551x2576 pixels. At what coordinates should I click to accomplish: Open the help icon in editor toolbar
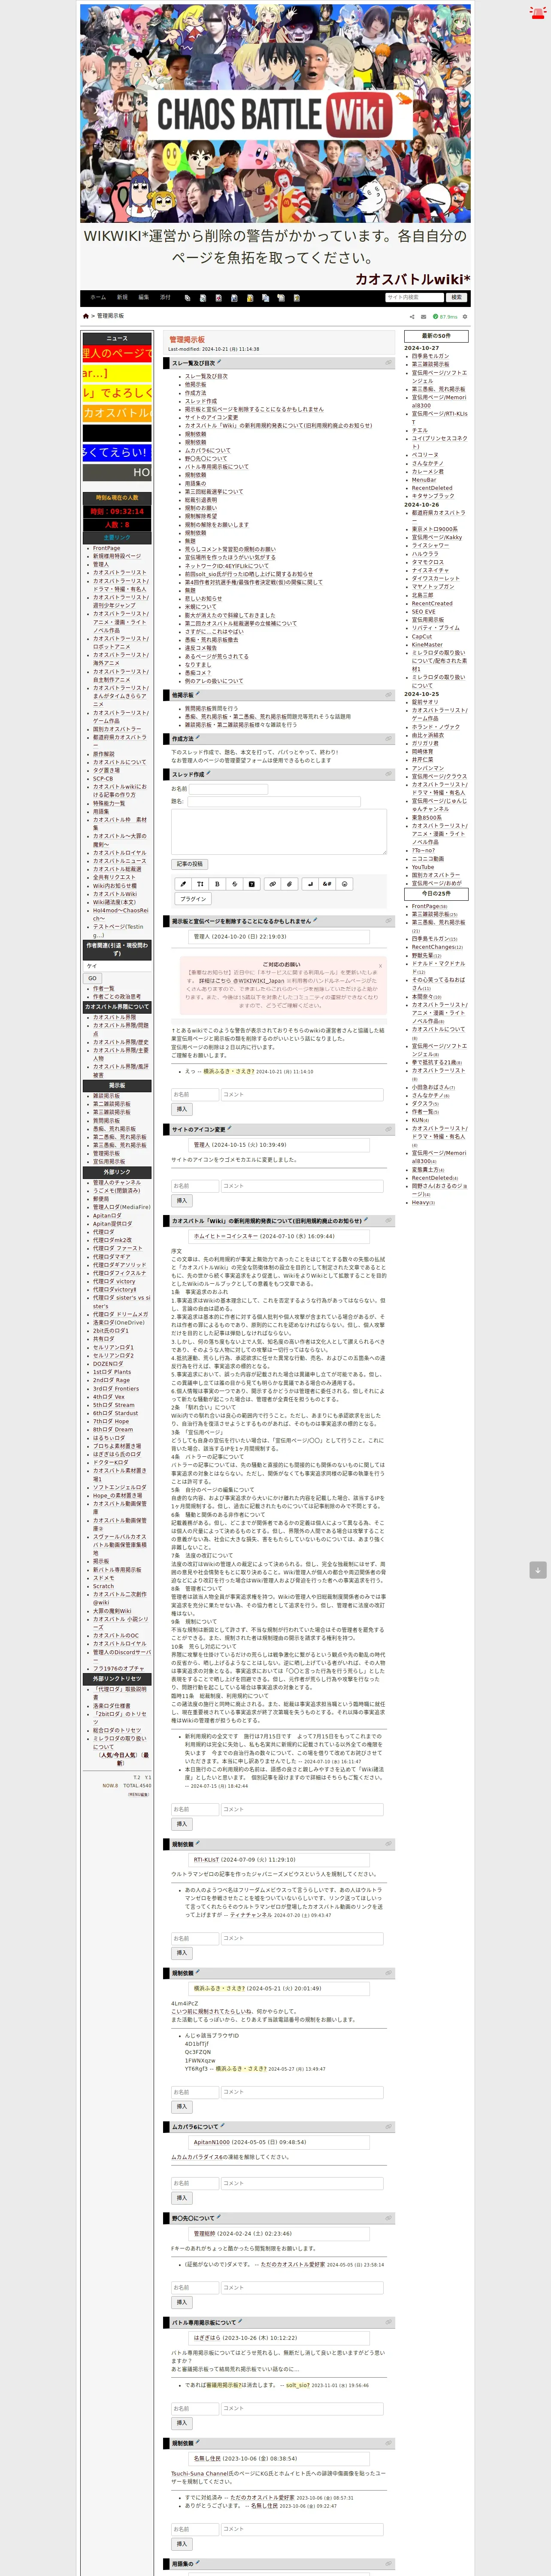pyautogui.click(x=252, y=884)
